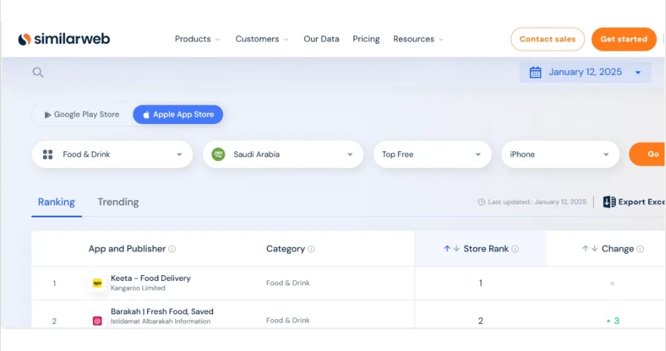The width and height of the screenshot is (666, 351).
Task: Click Last updated : January 12, 2025 text
Action: tap(537, 202)
